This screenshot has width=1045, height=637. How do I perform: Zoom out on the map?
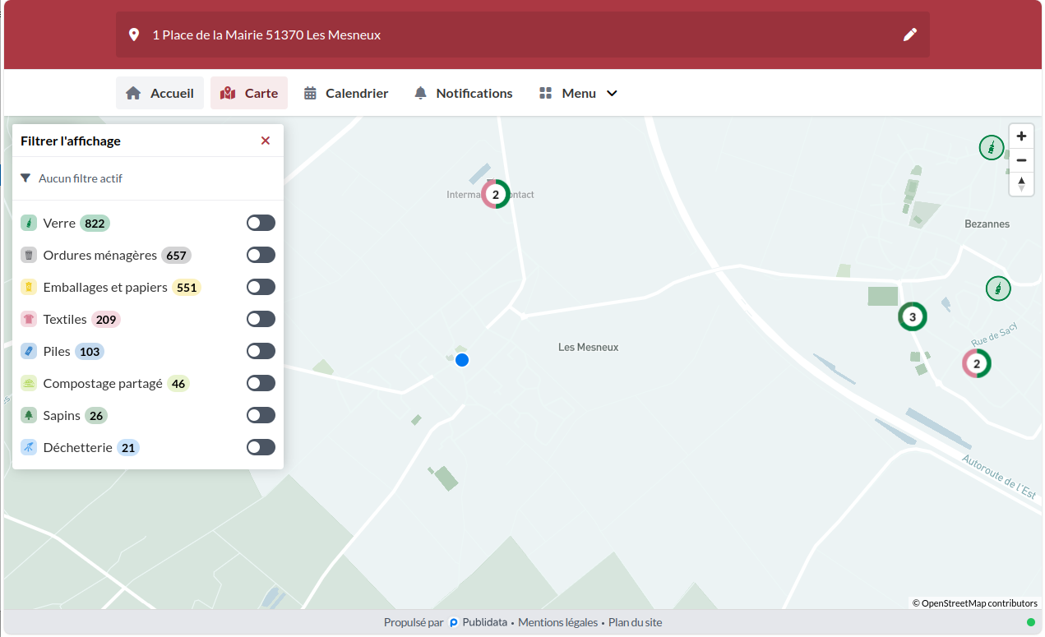pos(1021,160)
